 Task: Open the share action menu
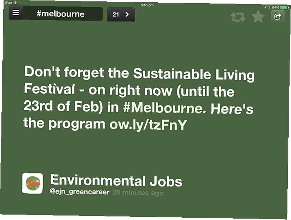(278, 17)
